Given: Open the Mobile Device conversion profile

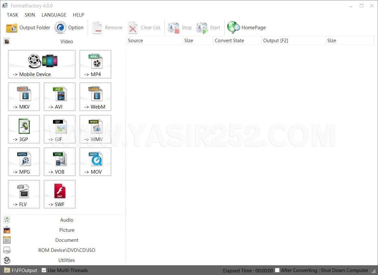Looking at the screenshot, I should 42,64.
